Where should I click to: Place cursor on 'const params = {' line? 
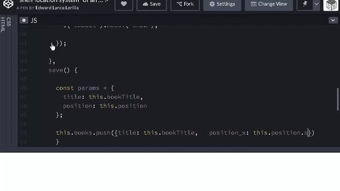pos(85,88)
